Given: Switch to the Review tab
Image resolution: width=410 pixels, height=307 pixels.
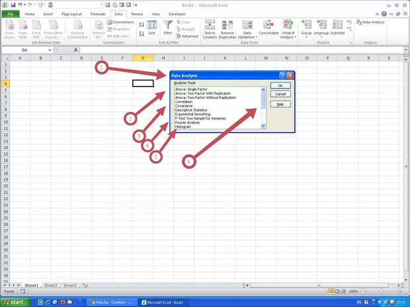Looking at the screenshot, I should tap(137, 14).
